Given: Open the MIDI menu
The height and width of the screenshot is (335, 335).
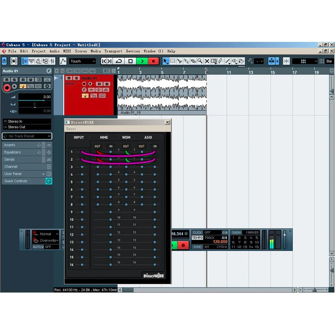Looking at the screenshot, I should coord(67,51).
